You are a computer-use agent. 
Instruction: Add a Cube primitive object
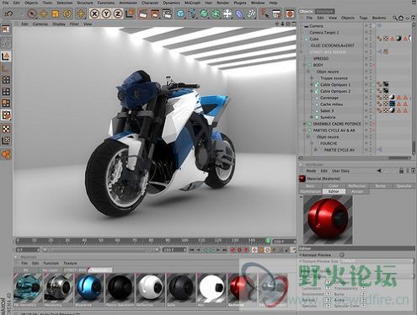click(181, 13)
